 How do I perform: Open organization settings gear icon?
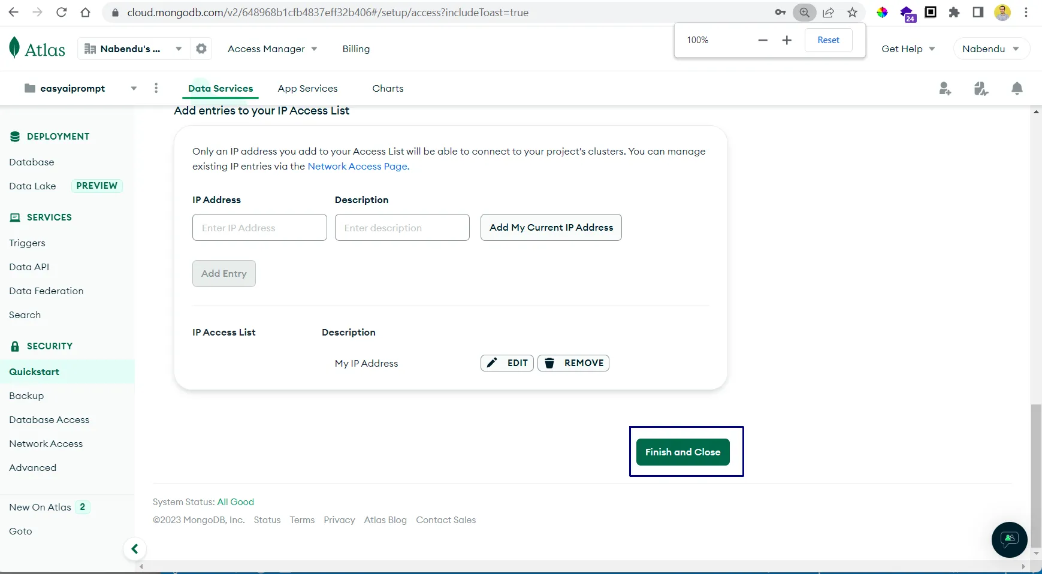(201, 49)
